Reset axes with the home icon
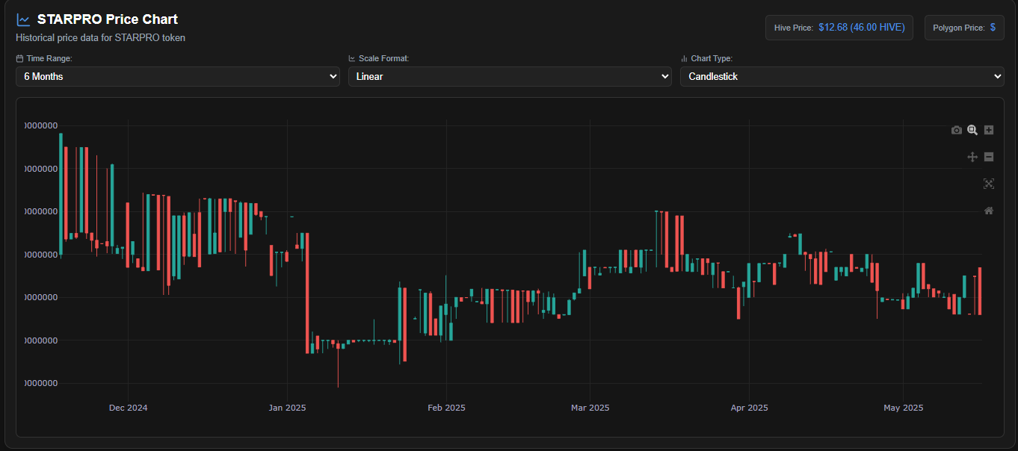This screenshot has height=451, width=1018. (989, 211)
